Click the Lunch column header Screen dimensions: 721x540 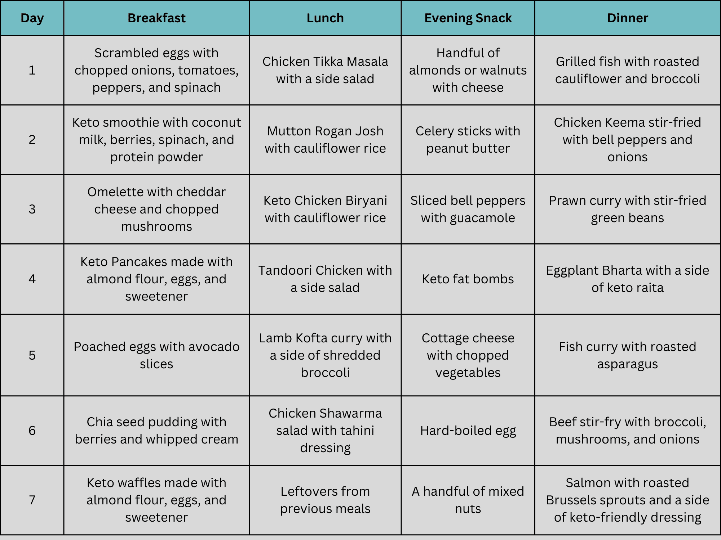click(x=325, y=18)
